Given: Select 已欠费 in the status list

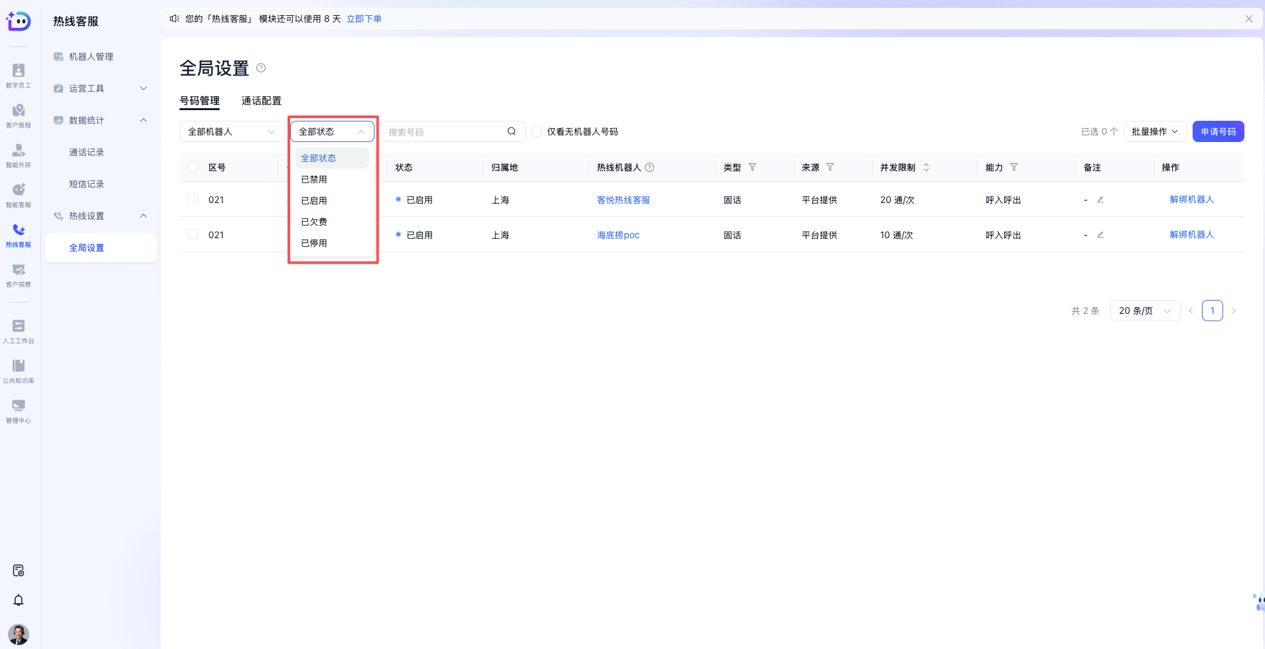Looking at the screenshot, I should pyautogui.click(x=314, y=222).
